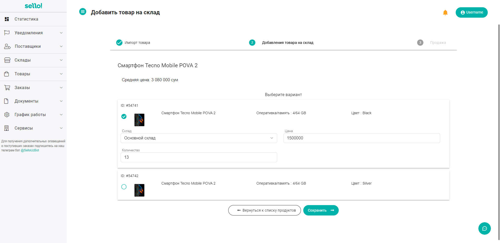Screen dimensions: 500x243
Task: Expand Склады submenu chevron
Action: pos(61,60)
